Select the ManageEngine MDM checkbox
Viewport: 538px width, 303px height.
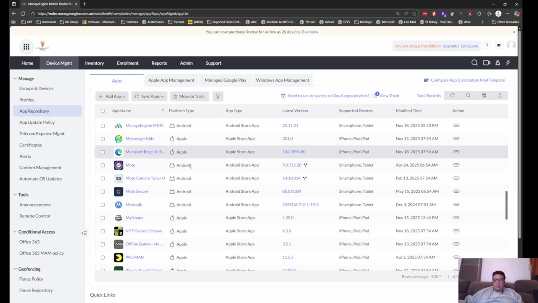pyautogui.click(x=103, y=125)
